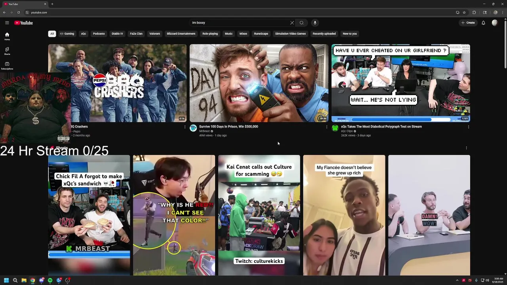The width and height of the screenshot is (507, 285).
Task: Open a new browser tab
Action: point(52,4)
